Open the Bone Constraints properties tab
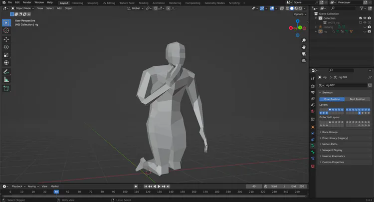The width and height of the screenshot is (374, 202). click(x=313, y=158)
